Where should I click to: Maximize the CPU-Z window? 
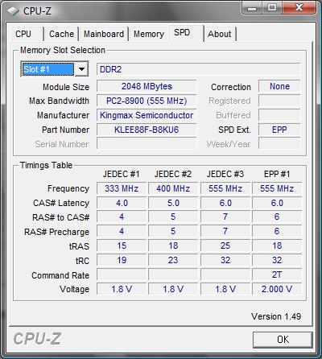[x=272, y=8]
